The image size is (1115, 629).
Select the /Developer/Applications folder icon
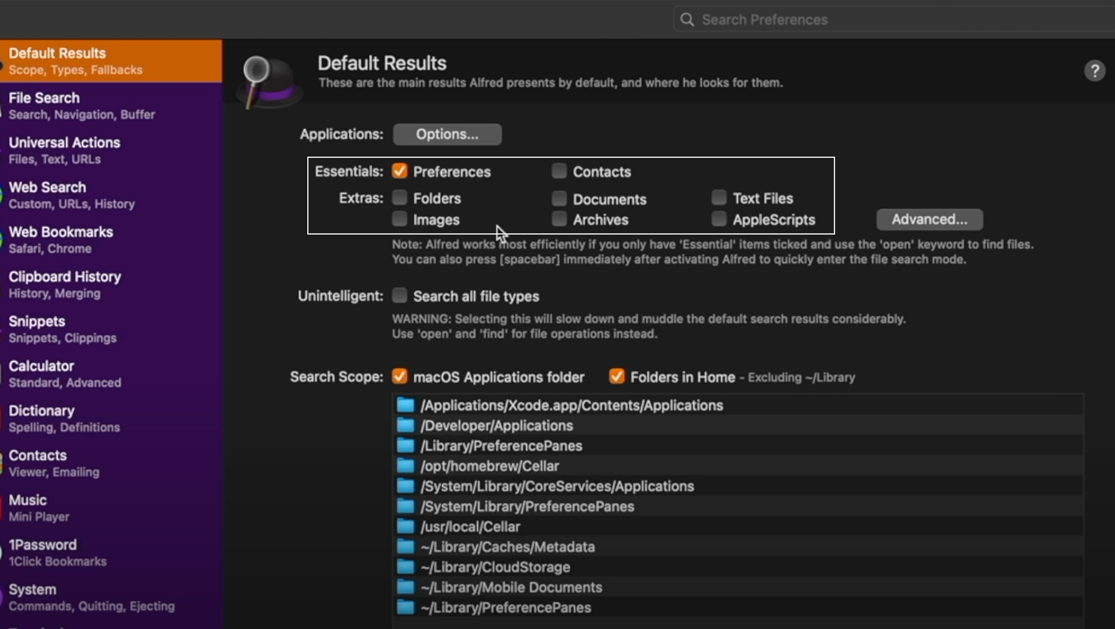(x=405, y=426)
